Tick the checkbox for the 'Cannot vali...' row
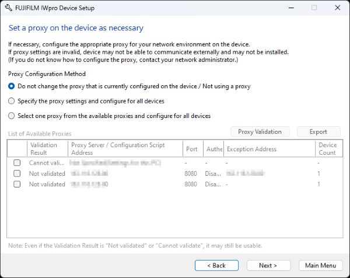This screenshot has height=278, width=350. coord(17,163)
